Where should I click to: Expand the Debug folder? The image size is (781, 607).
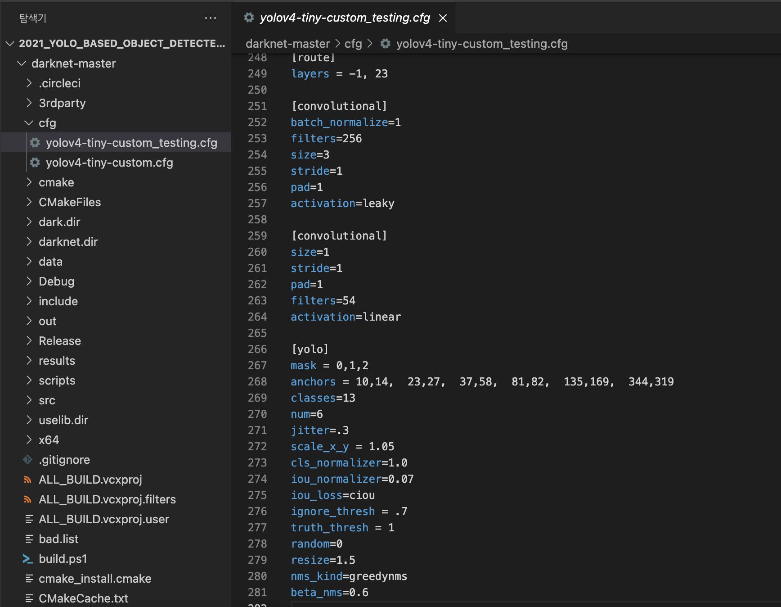(x=29, y=281)
